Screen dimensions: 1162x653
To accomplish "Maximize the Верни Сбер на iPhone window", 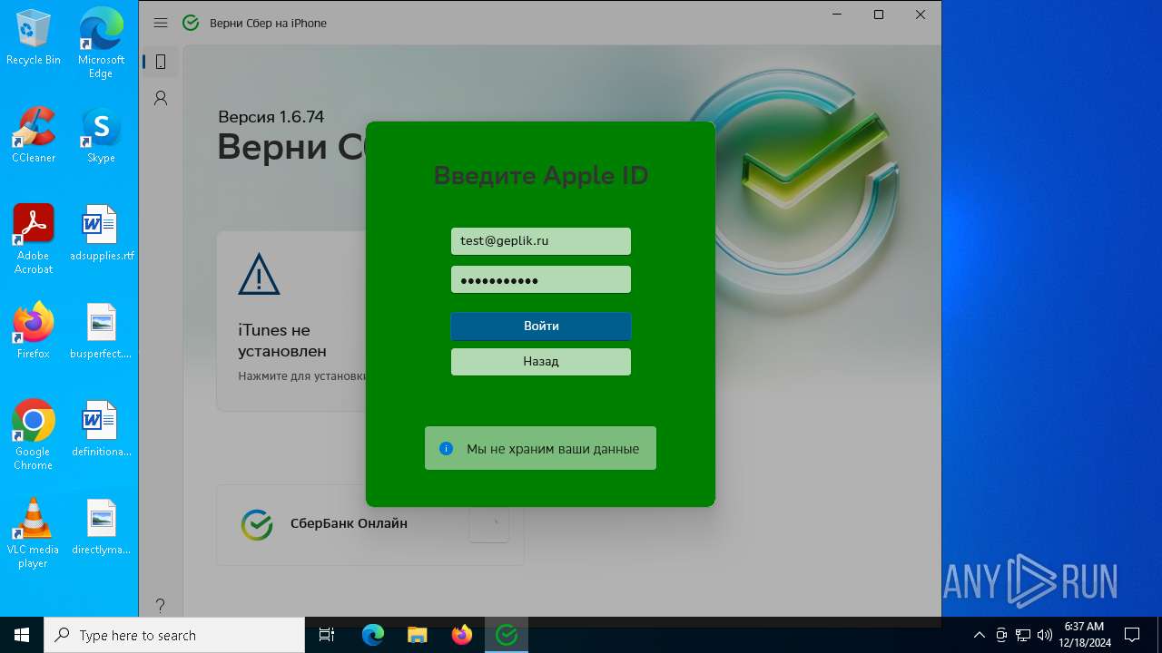I will pos(879,15).
